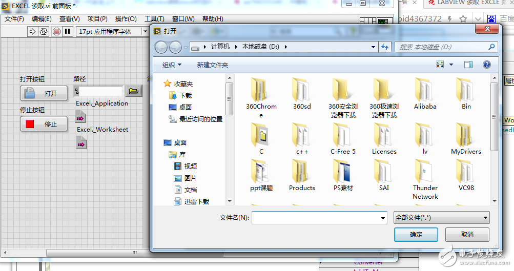Open the 帮助(H) menu

pos(213,19)
